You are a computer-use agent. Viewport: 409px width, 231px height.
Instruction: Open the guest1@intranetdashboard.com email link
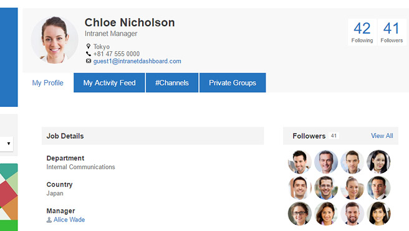click(x=137, y=61)
